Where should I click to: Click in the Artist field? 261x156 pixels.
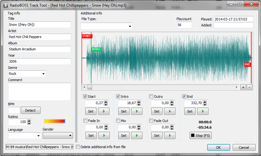(x=39, y=37)
